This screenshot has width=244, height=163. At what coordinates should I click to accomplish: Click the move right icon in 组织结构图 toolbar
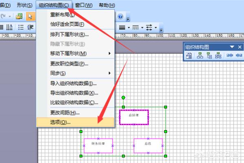[x=239, y=56]
